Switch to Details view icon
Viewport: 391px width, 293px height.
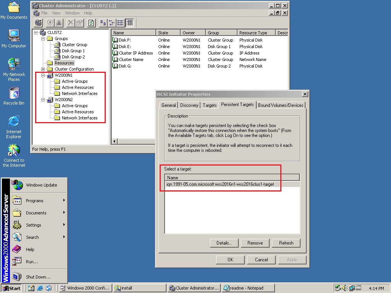(x=129, y=23)
